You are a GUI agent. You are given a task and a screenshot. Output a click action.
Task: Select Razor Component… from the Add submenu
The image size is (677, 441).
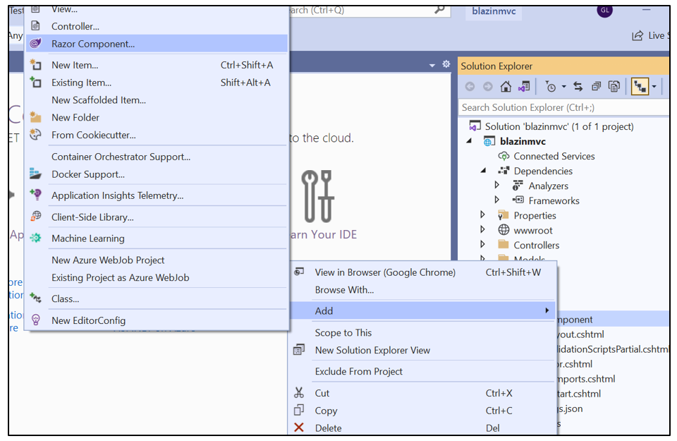(92, 44)
